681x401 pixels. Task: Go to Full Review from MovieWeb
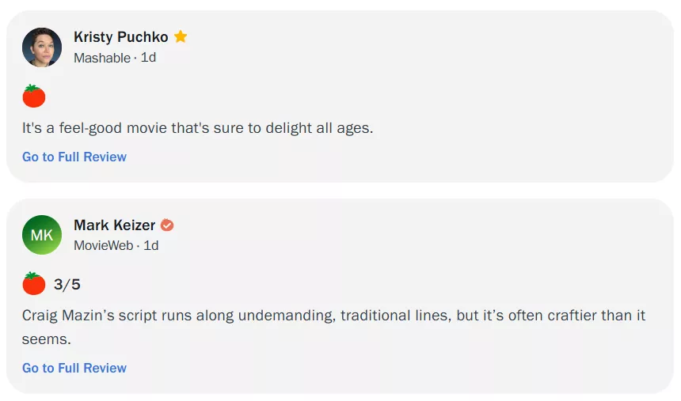coord(74,368)
